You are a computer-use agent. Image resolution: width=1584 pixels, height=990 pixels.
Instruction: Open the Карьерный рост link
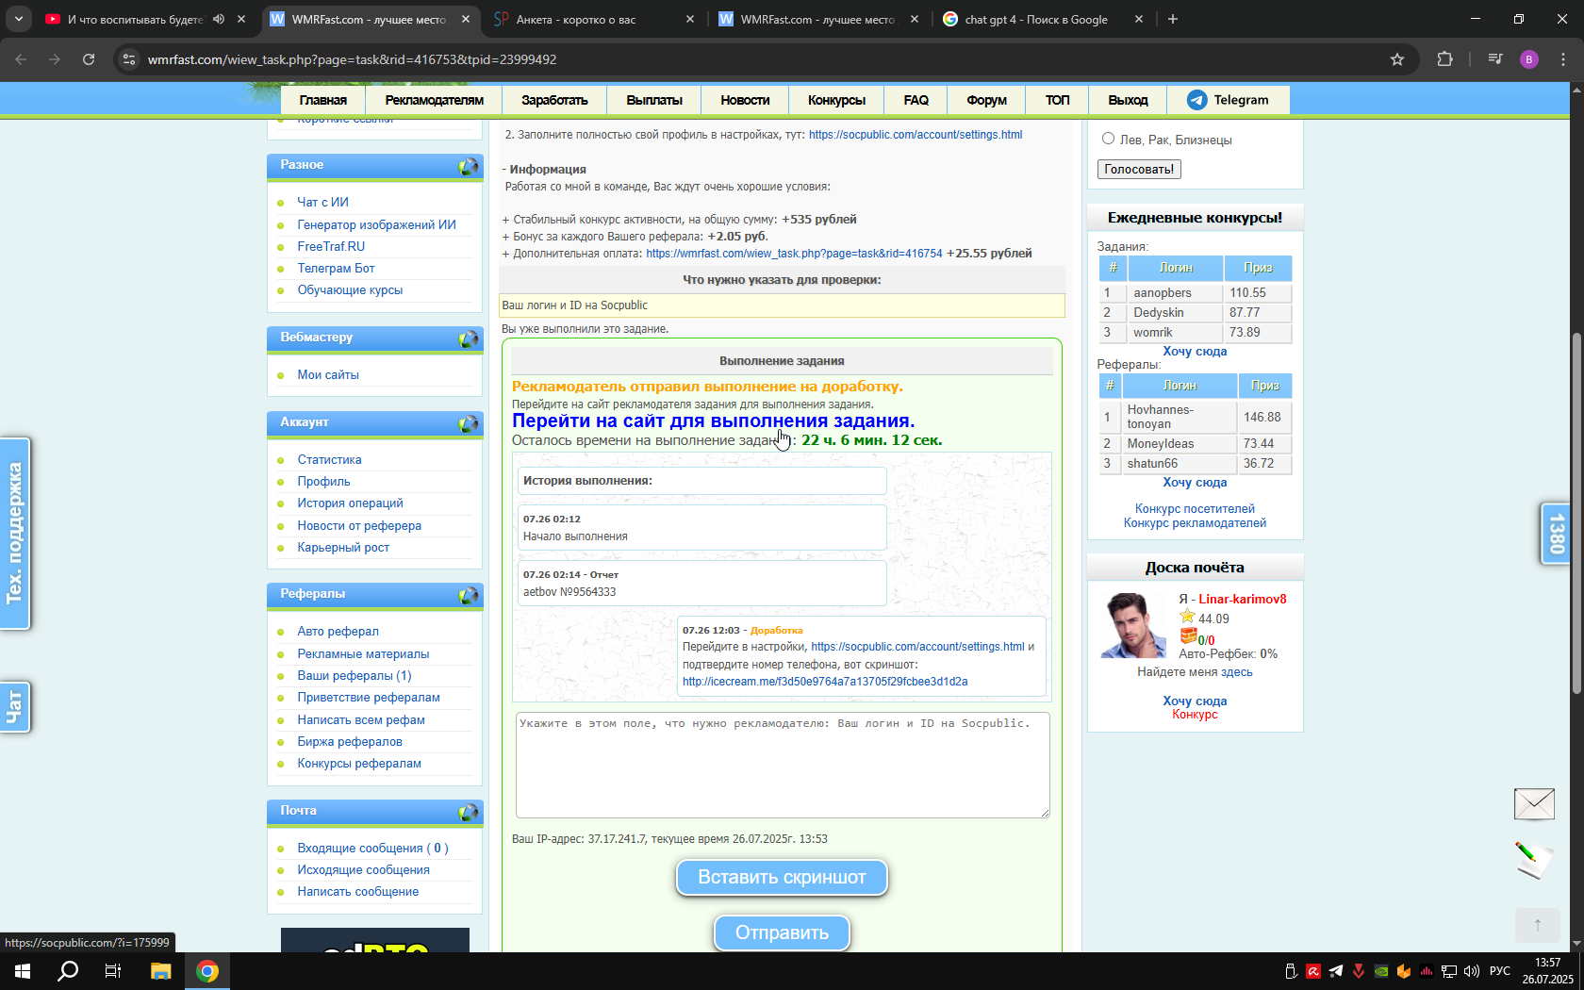(x=343, y=547)
